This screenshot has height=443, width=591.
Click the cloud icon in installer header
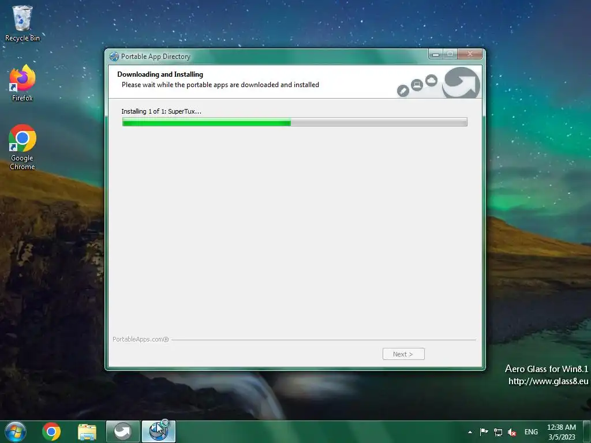(432, 80)
